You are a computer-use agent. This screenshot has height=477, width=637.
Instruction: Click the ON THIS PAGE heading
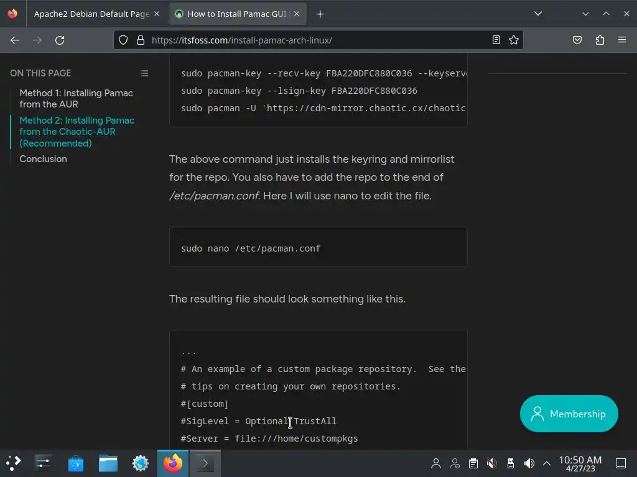click(x=40, y=73)
